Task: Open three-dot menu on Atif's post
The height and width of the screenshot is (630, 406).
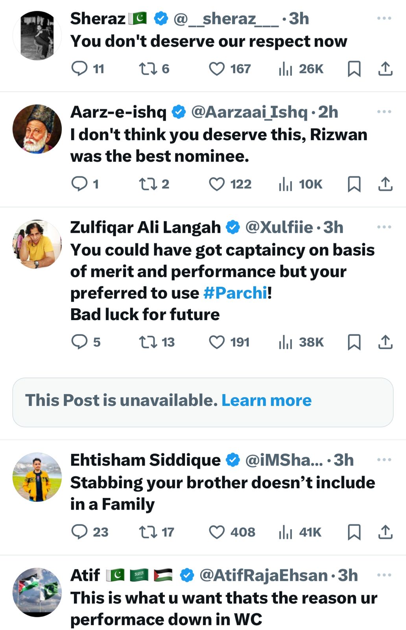Action: point(384,575)
